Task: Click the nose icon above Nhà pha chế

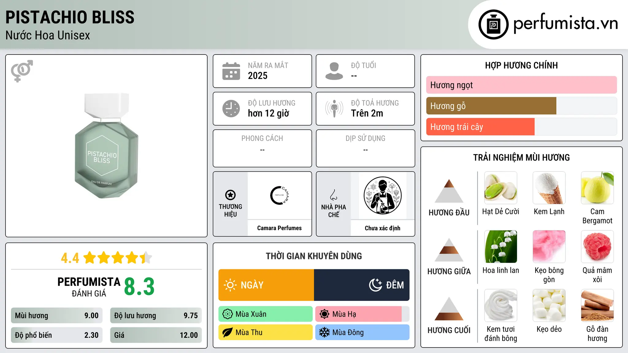Action: point(334,195)
